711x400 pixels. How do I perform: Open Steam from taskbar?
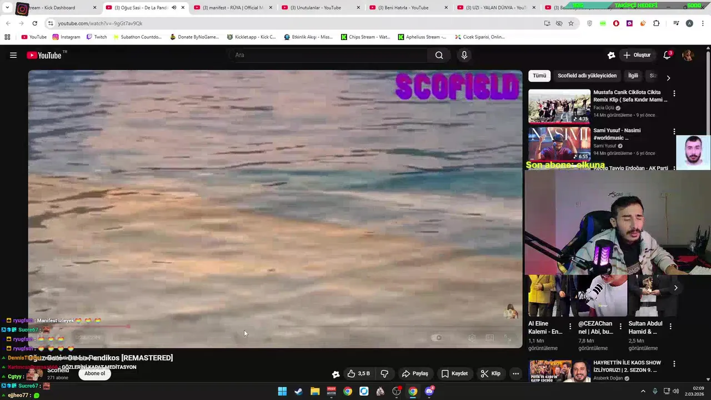point(298,391)
